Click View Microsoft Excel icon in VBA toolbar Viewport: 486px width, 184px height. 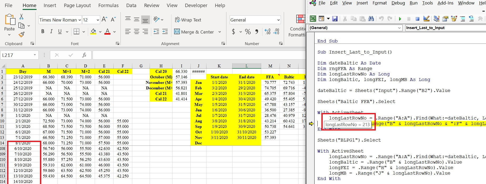(313, 19)
